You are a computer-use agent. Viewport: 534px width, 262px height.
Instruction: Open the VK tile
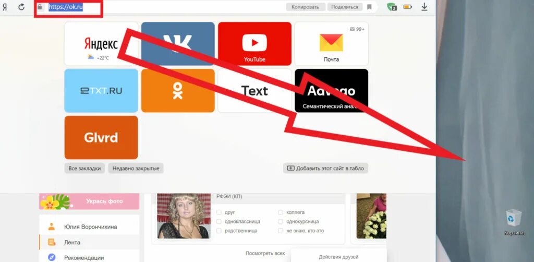(x=178, y=44)
